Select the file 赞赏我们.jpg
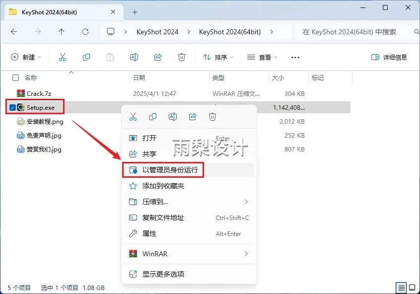 44,149
